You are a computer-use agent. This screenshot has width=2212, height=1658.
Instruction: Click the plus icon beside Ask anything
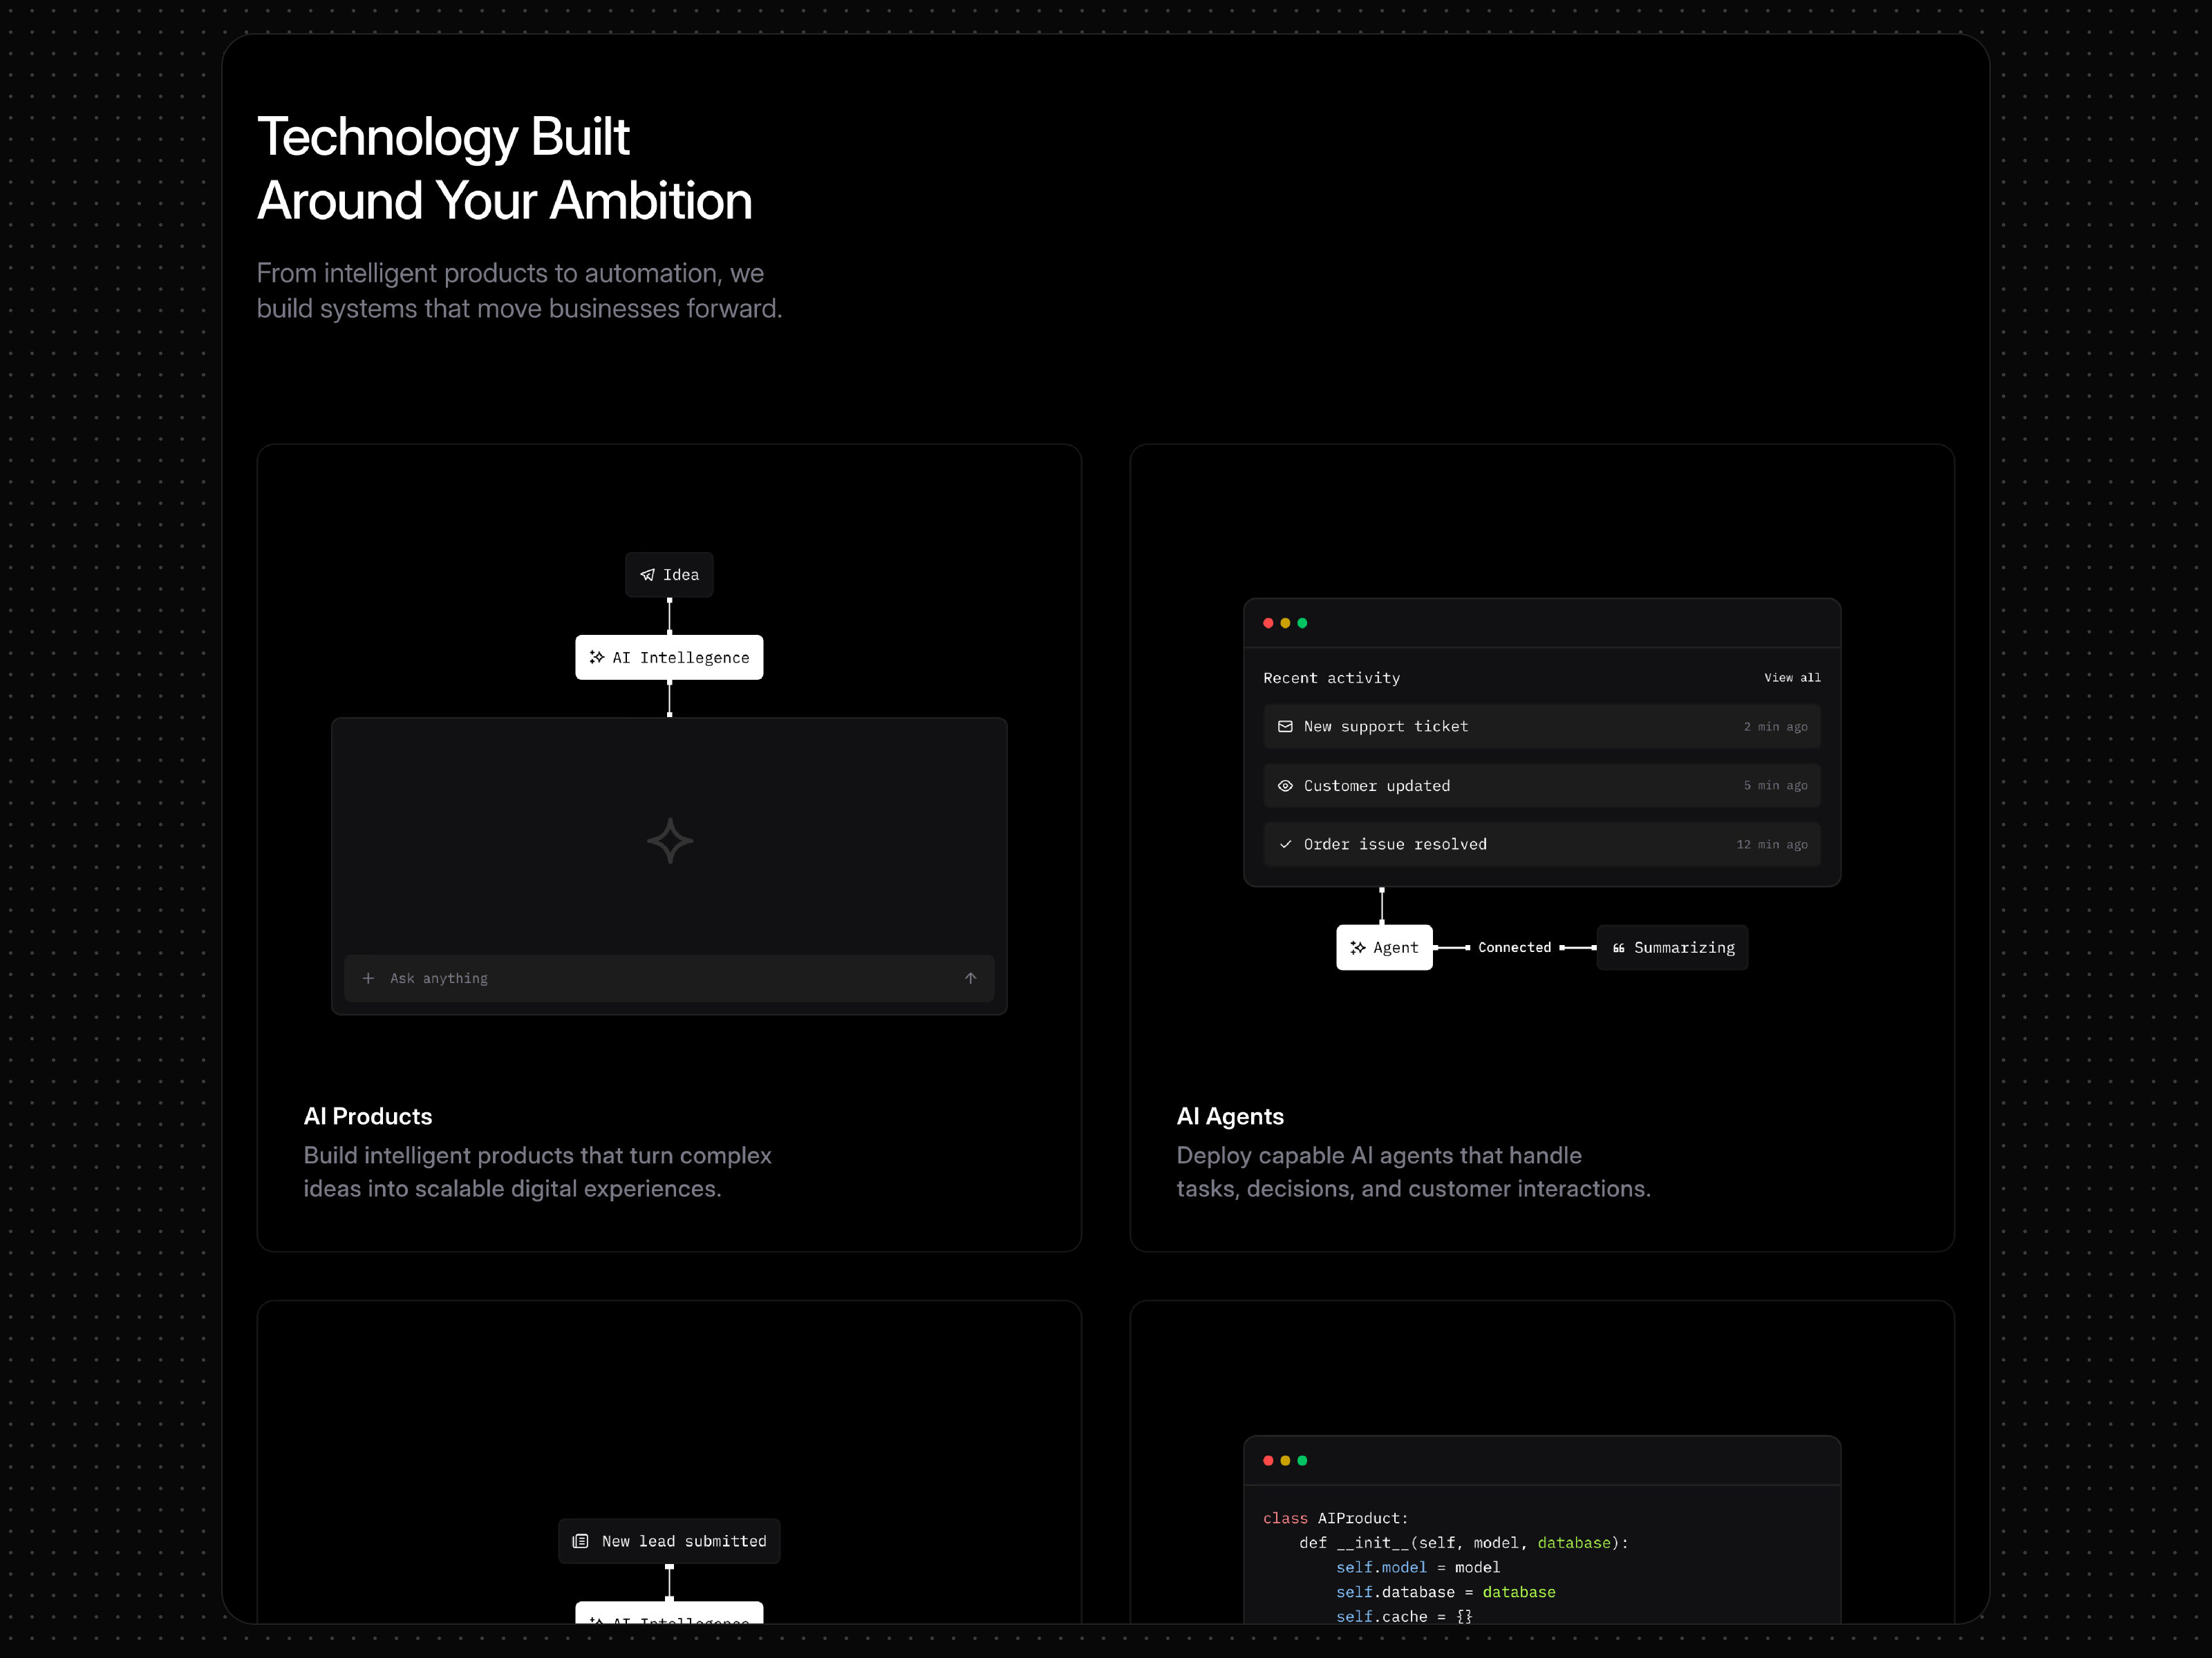coord(368,978)
